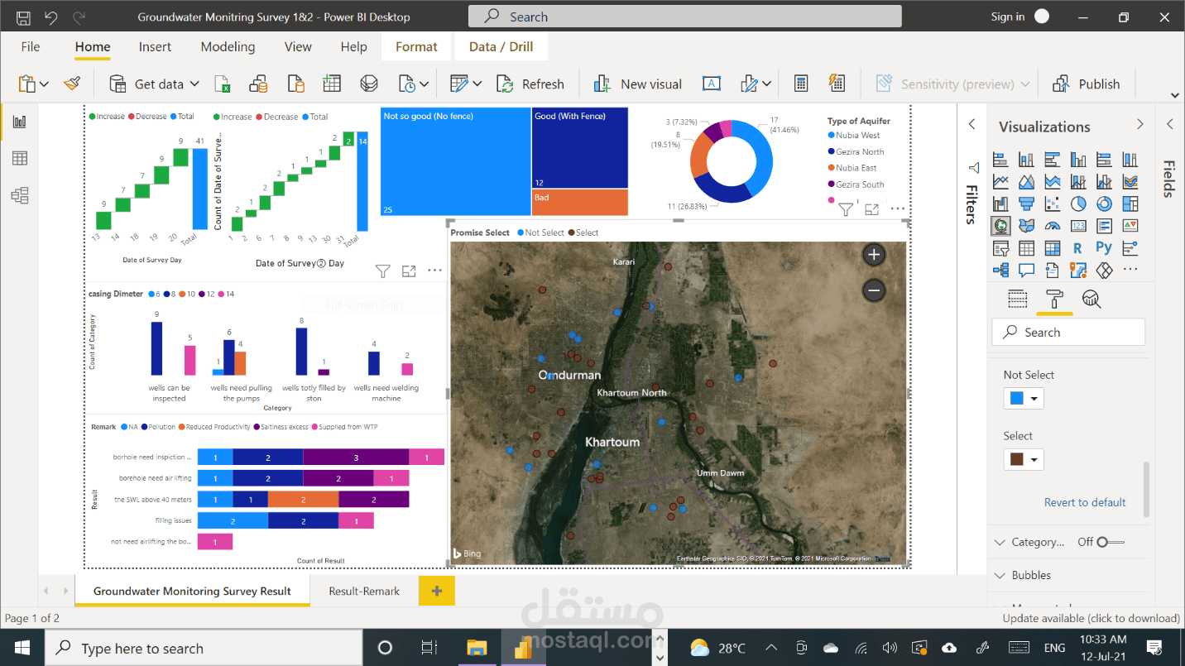The image size is (1185, 666).
Task: Switch to Model view in left sidebar
Action: pos(20,195)
